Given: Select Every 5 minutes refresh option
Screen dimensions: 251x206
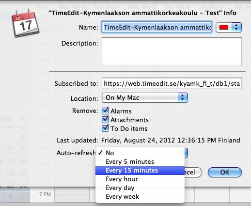Looking at the screenshot, I should click(x=140, y=161).
